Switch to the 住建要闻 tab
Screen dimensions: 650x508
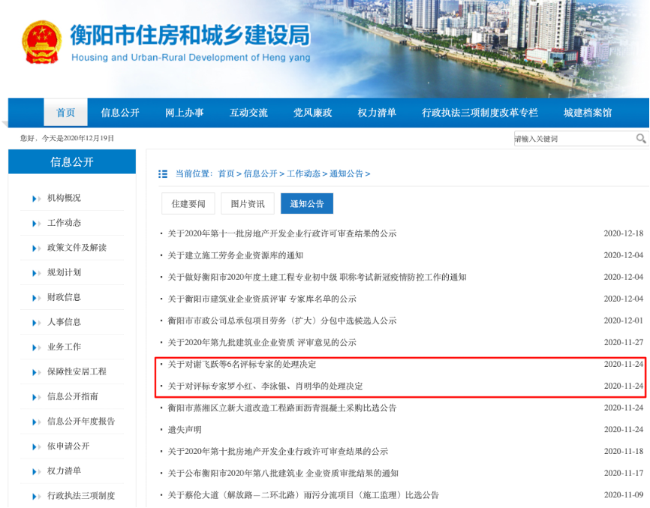click(x=188, y=203)
